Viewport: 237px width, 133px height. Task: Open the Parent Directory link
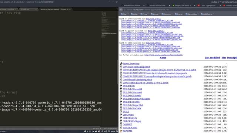pyautogui.click(x=131, y=64)
